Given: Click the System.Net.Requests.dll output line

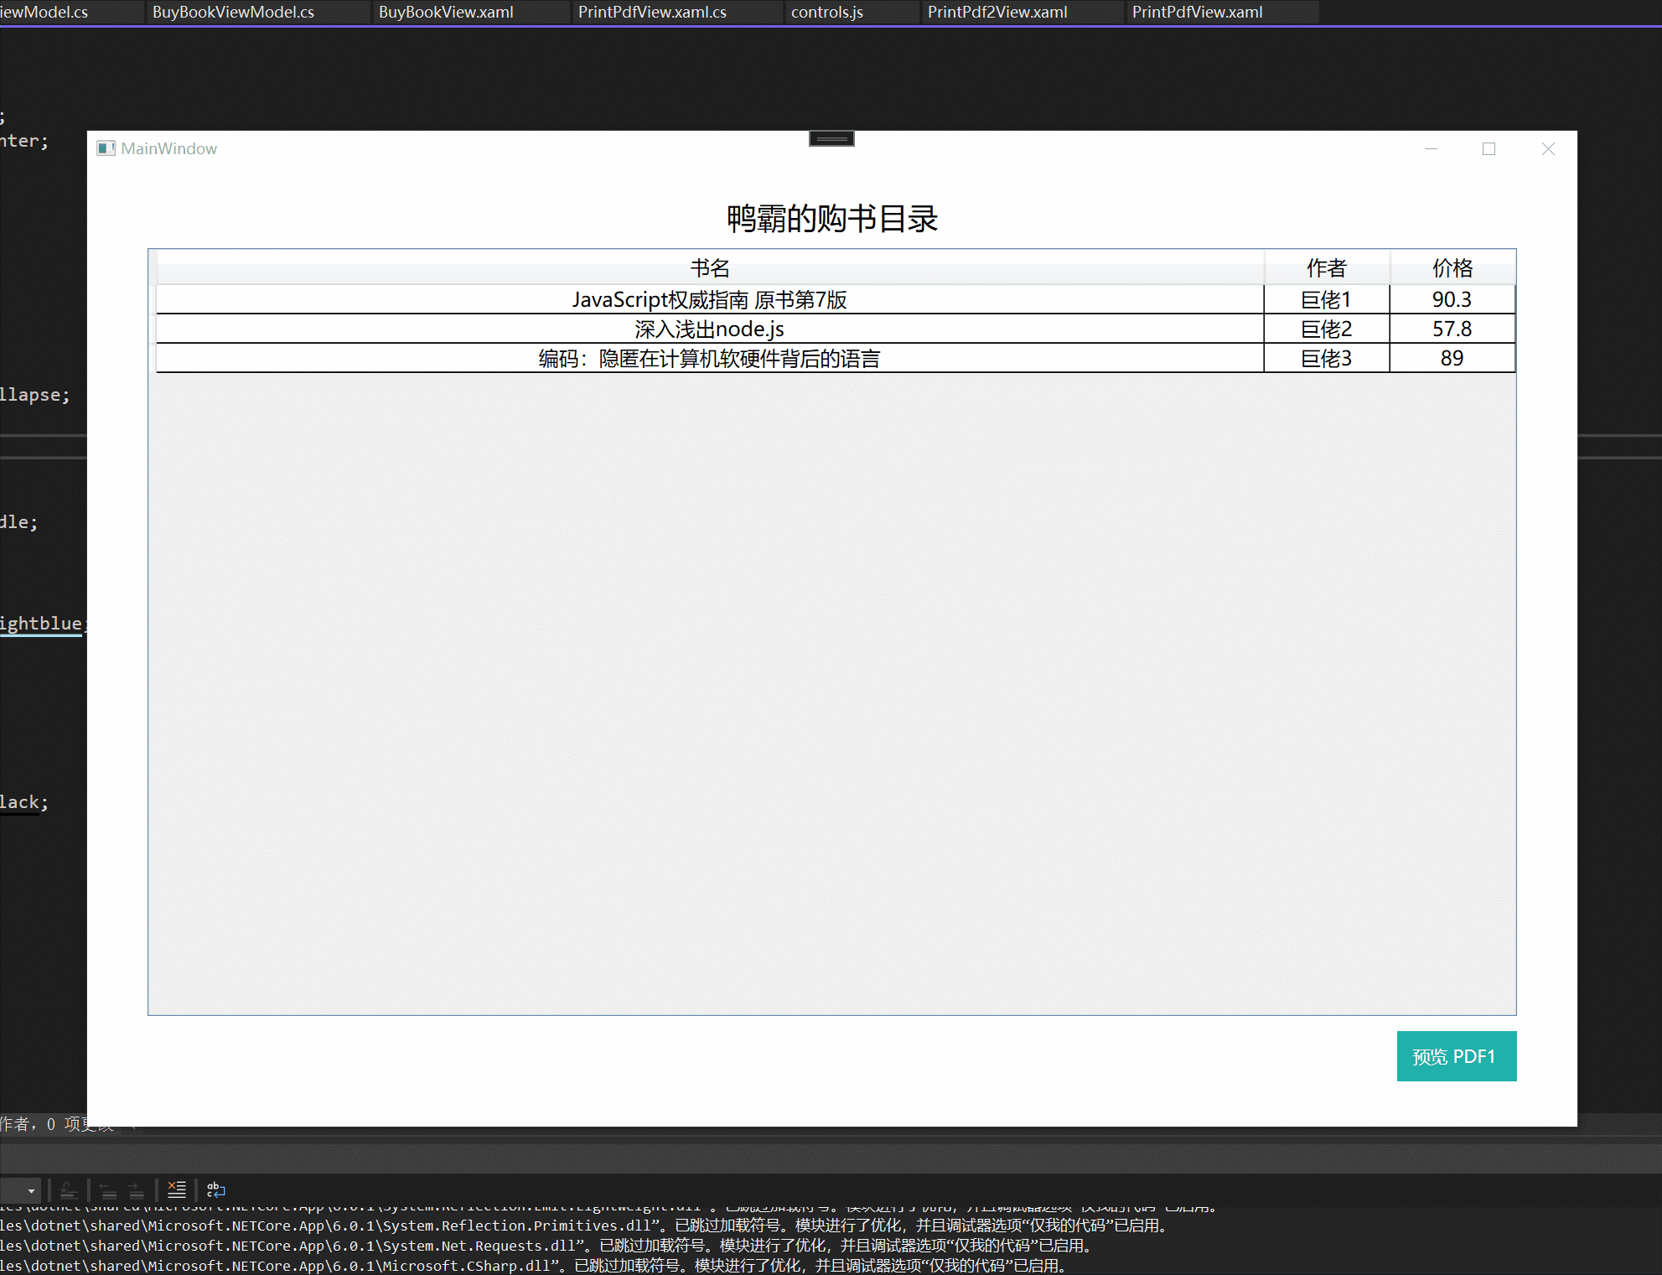Looking at the screenshot, I should tap(548, 1246).
